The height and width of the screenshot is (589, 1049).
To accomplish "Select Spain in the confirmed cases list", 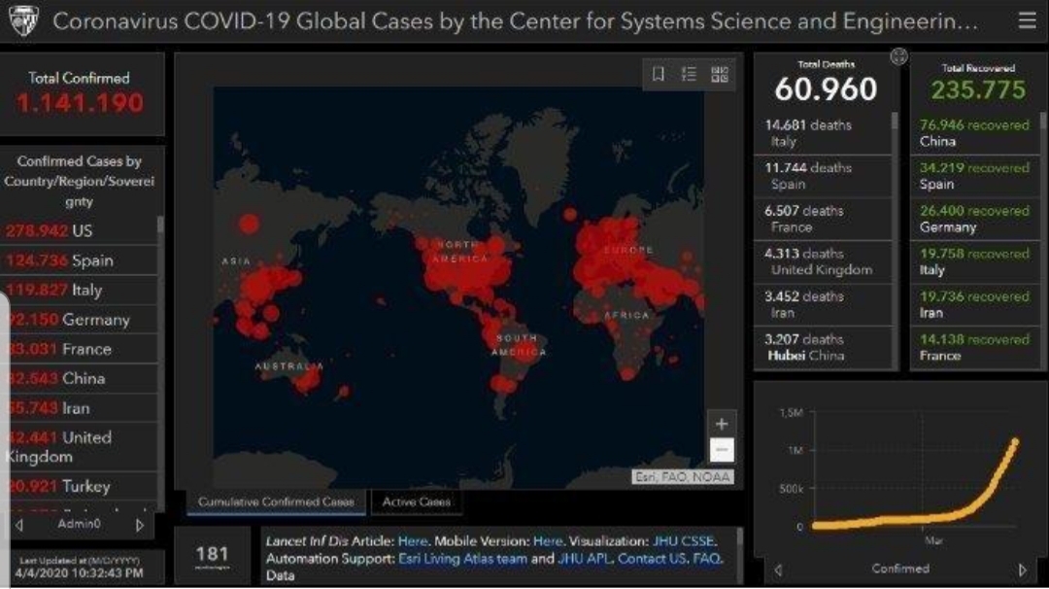I will (x=78, y=260).
